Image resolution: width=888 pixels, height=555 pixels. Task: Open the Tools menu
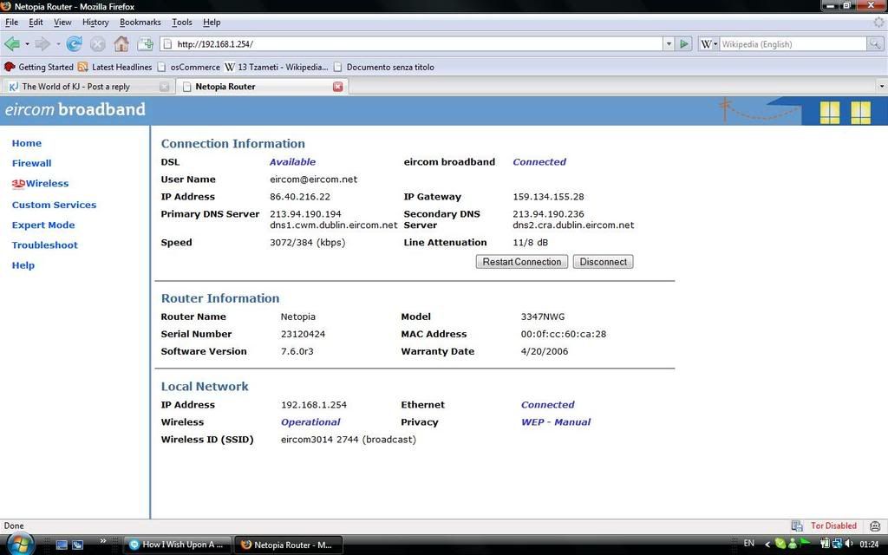182,22
